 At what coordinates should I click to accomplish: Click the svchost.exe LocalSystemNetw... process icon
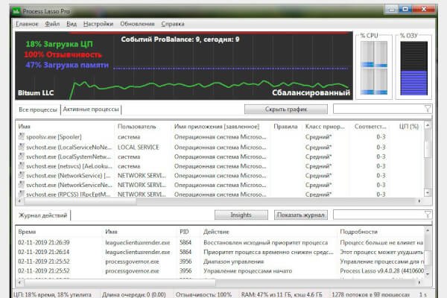point(22,156)
